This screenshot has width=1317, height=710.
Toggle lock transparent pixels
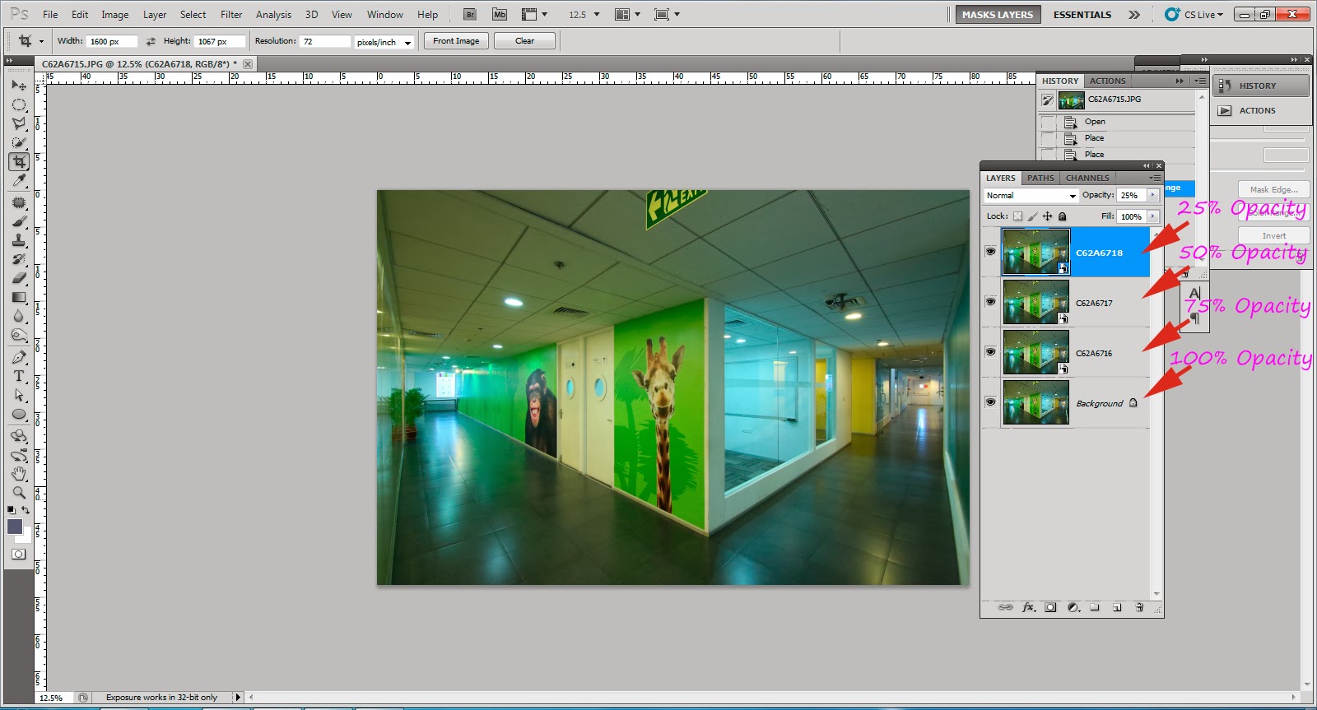(x=1017, y=216)
